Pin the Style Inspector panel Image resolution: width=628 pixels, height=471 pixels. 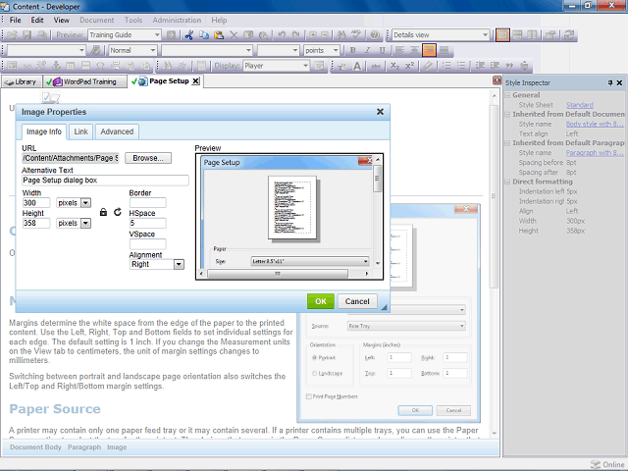(610, 82)
